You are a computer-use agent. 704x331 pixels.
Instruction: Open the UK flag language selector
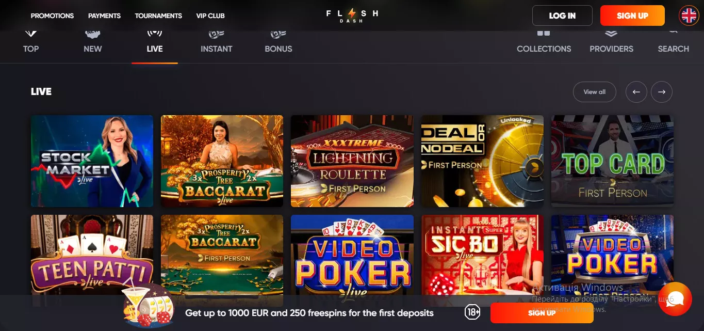pyautogui.click(x=689, y=15)
